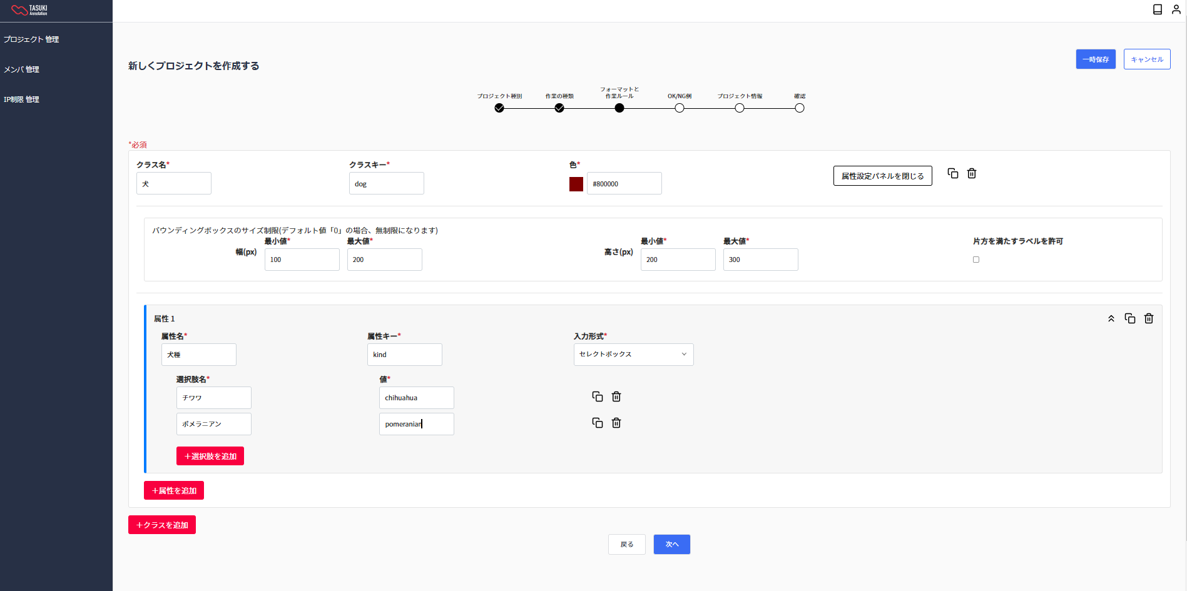1187x591 pixels.
Task: Edit height 最小値 field showing 200
Action: click(678, 260)
